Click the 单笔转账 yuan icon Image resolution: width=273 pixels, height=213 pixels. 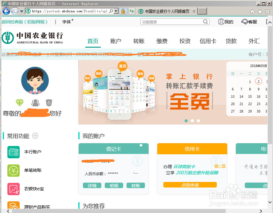[14, 171]
